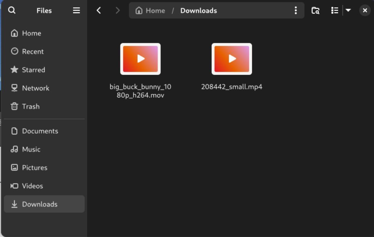Click the big_buck_bunny_1080p_h264.mov file name
The height and width of the screenshot is (237, 374).
point(140,91)
